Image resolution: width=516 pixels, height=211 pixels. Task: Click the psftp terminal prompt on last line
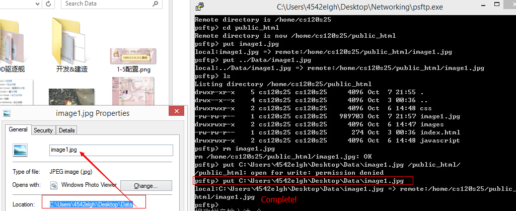[x=206, y=205]
